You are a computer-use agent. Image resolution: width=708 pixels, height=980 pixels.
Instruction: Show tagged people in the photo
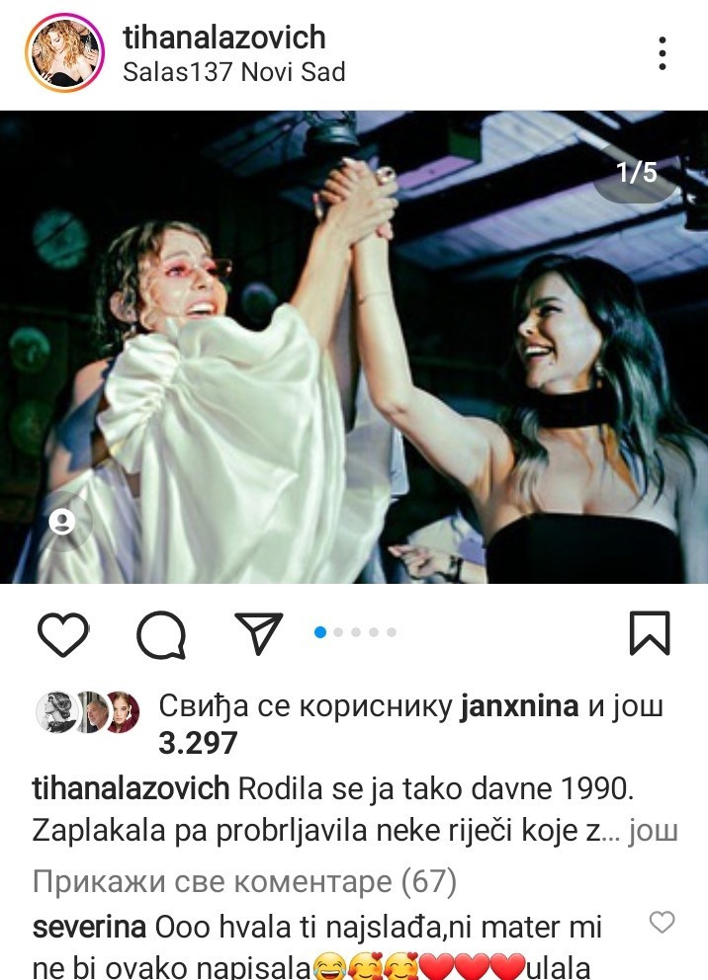click(62, 522)
